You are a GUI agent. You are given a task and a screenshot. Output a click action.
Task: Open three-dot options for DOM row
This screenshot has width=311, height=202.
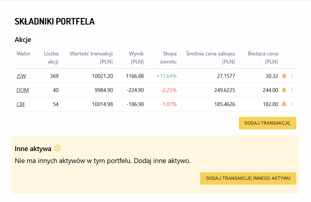point(292,90)
